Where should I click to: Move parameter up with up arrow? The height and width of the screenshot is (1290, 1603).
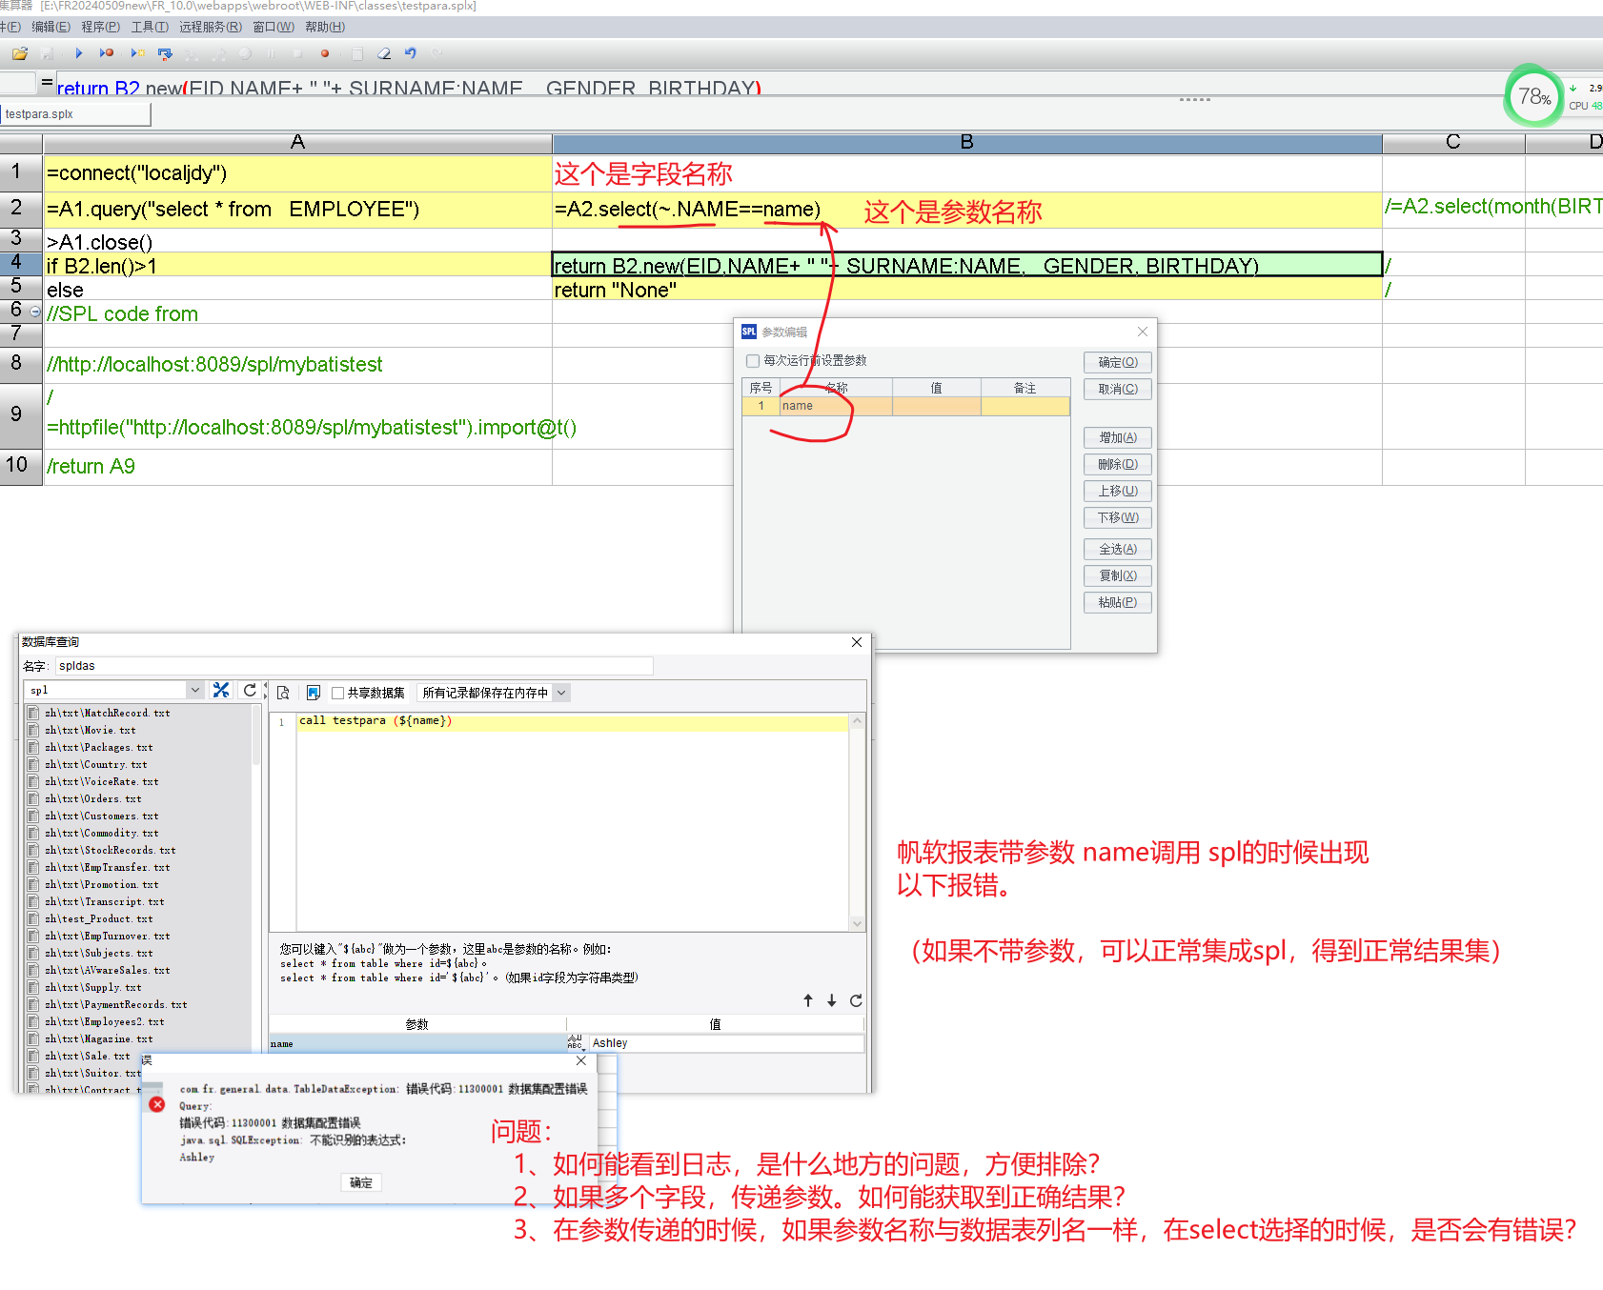(808, 1000)
